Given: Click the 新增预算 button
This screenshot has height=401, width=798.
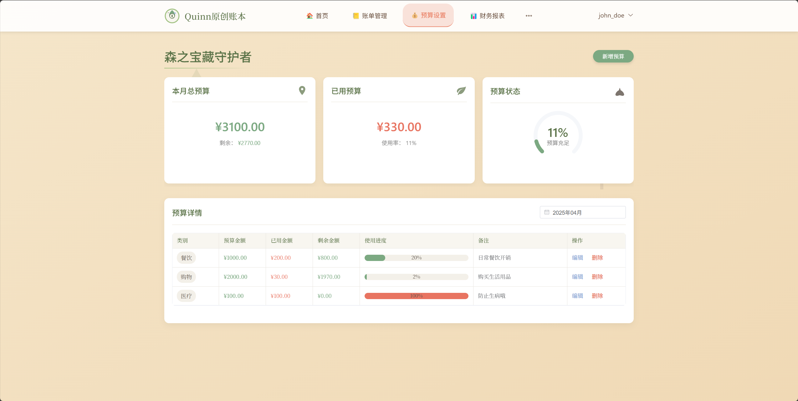Looking at the screenshot, I should click(613, 56).
